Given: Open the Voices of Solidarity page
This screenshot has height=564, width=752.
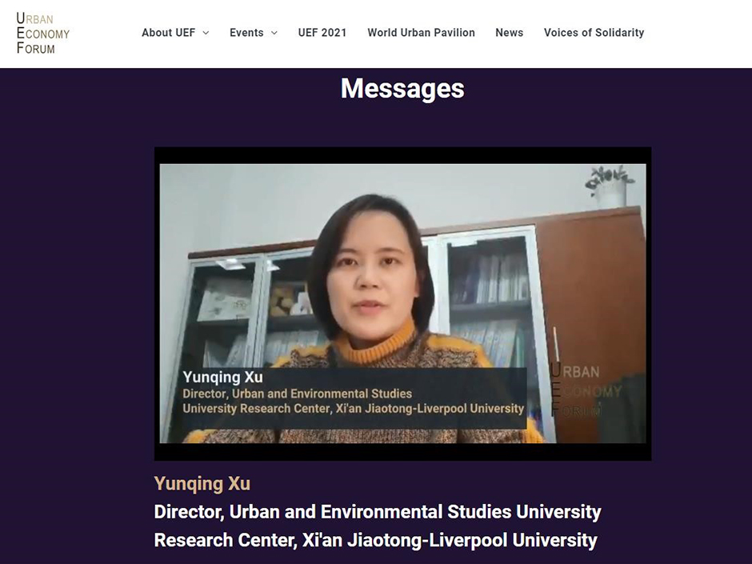Looking at the screenshot, I should [594, 33].
